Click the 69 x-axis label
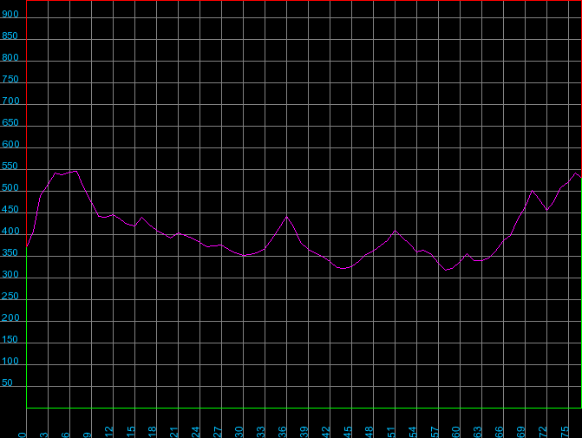 coord(520,432)
